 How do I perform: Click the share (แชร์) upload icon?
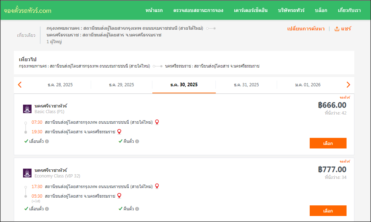click(337, 29)
